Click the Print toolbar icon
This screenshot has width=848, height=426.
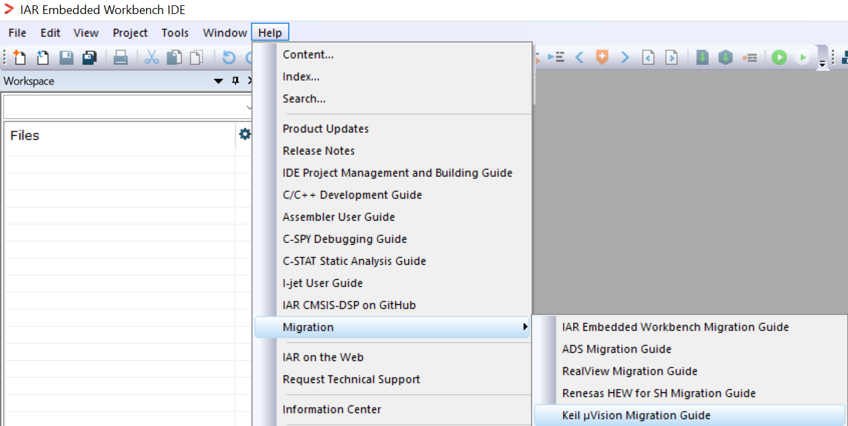[x=120, y=58]
